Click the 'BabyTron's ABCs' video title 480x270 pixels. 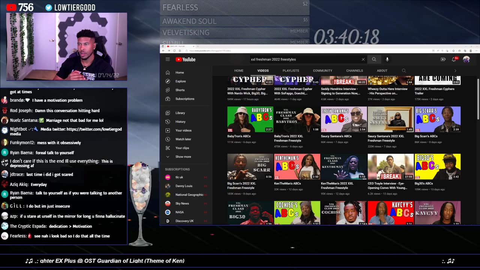(239, 136)
